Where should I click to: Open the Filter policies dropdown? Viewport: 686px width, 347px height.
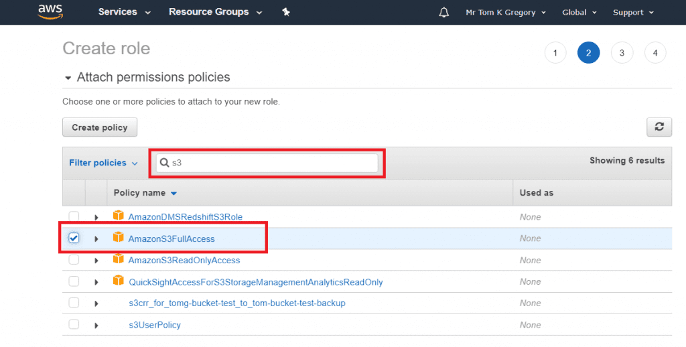tap(103, 163)
